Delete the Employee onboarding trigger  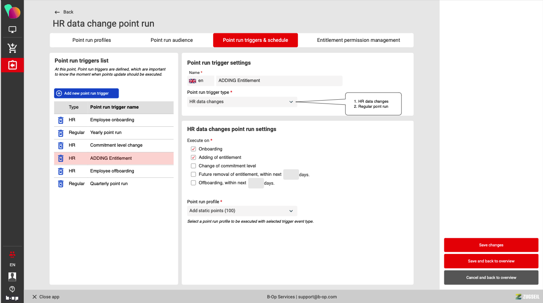point(61,120)
